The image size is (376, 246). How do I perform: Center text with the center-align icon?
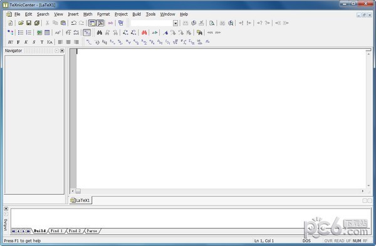pos(68,42)
